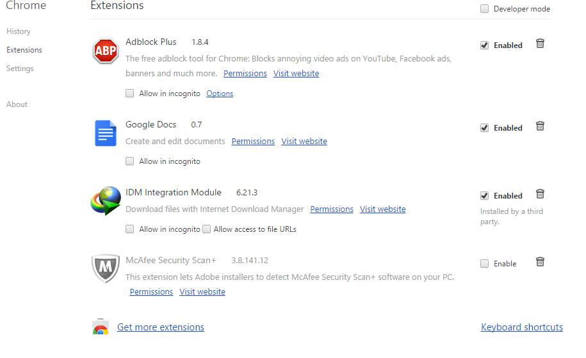Select Extensions in the sidebar
Screen dimensions: 586x358
pos(24,50)
